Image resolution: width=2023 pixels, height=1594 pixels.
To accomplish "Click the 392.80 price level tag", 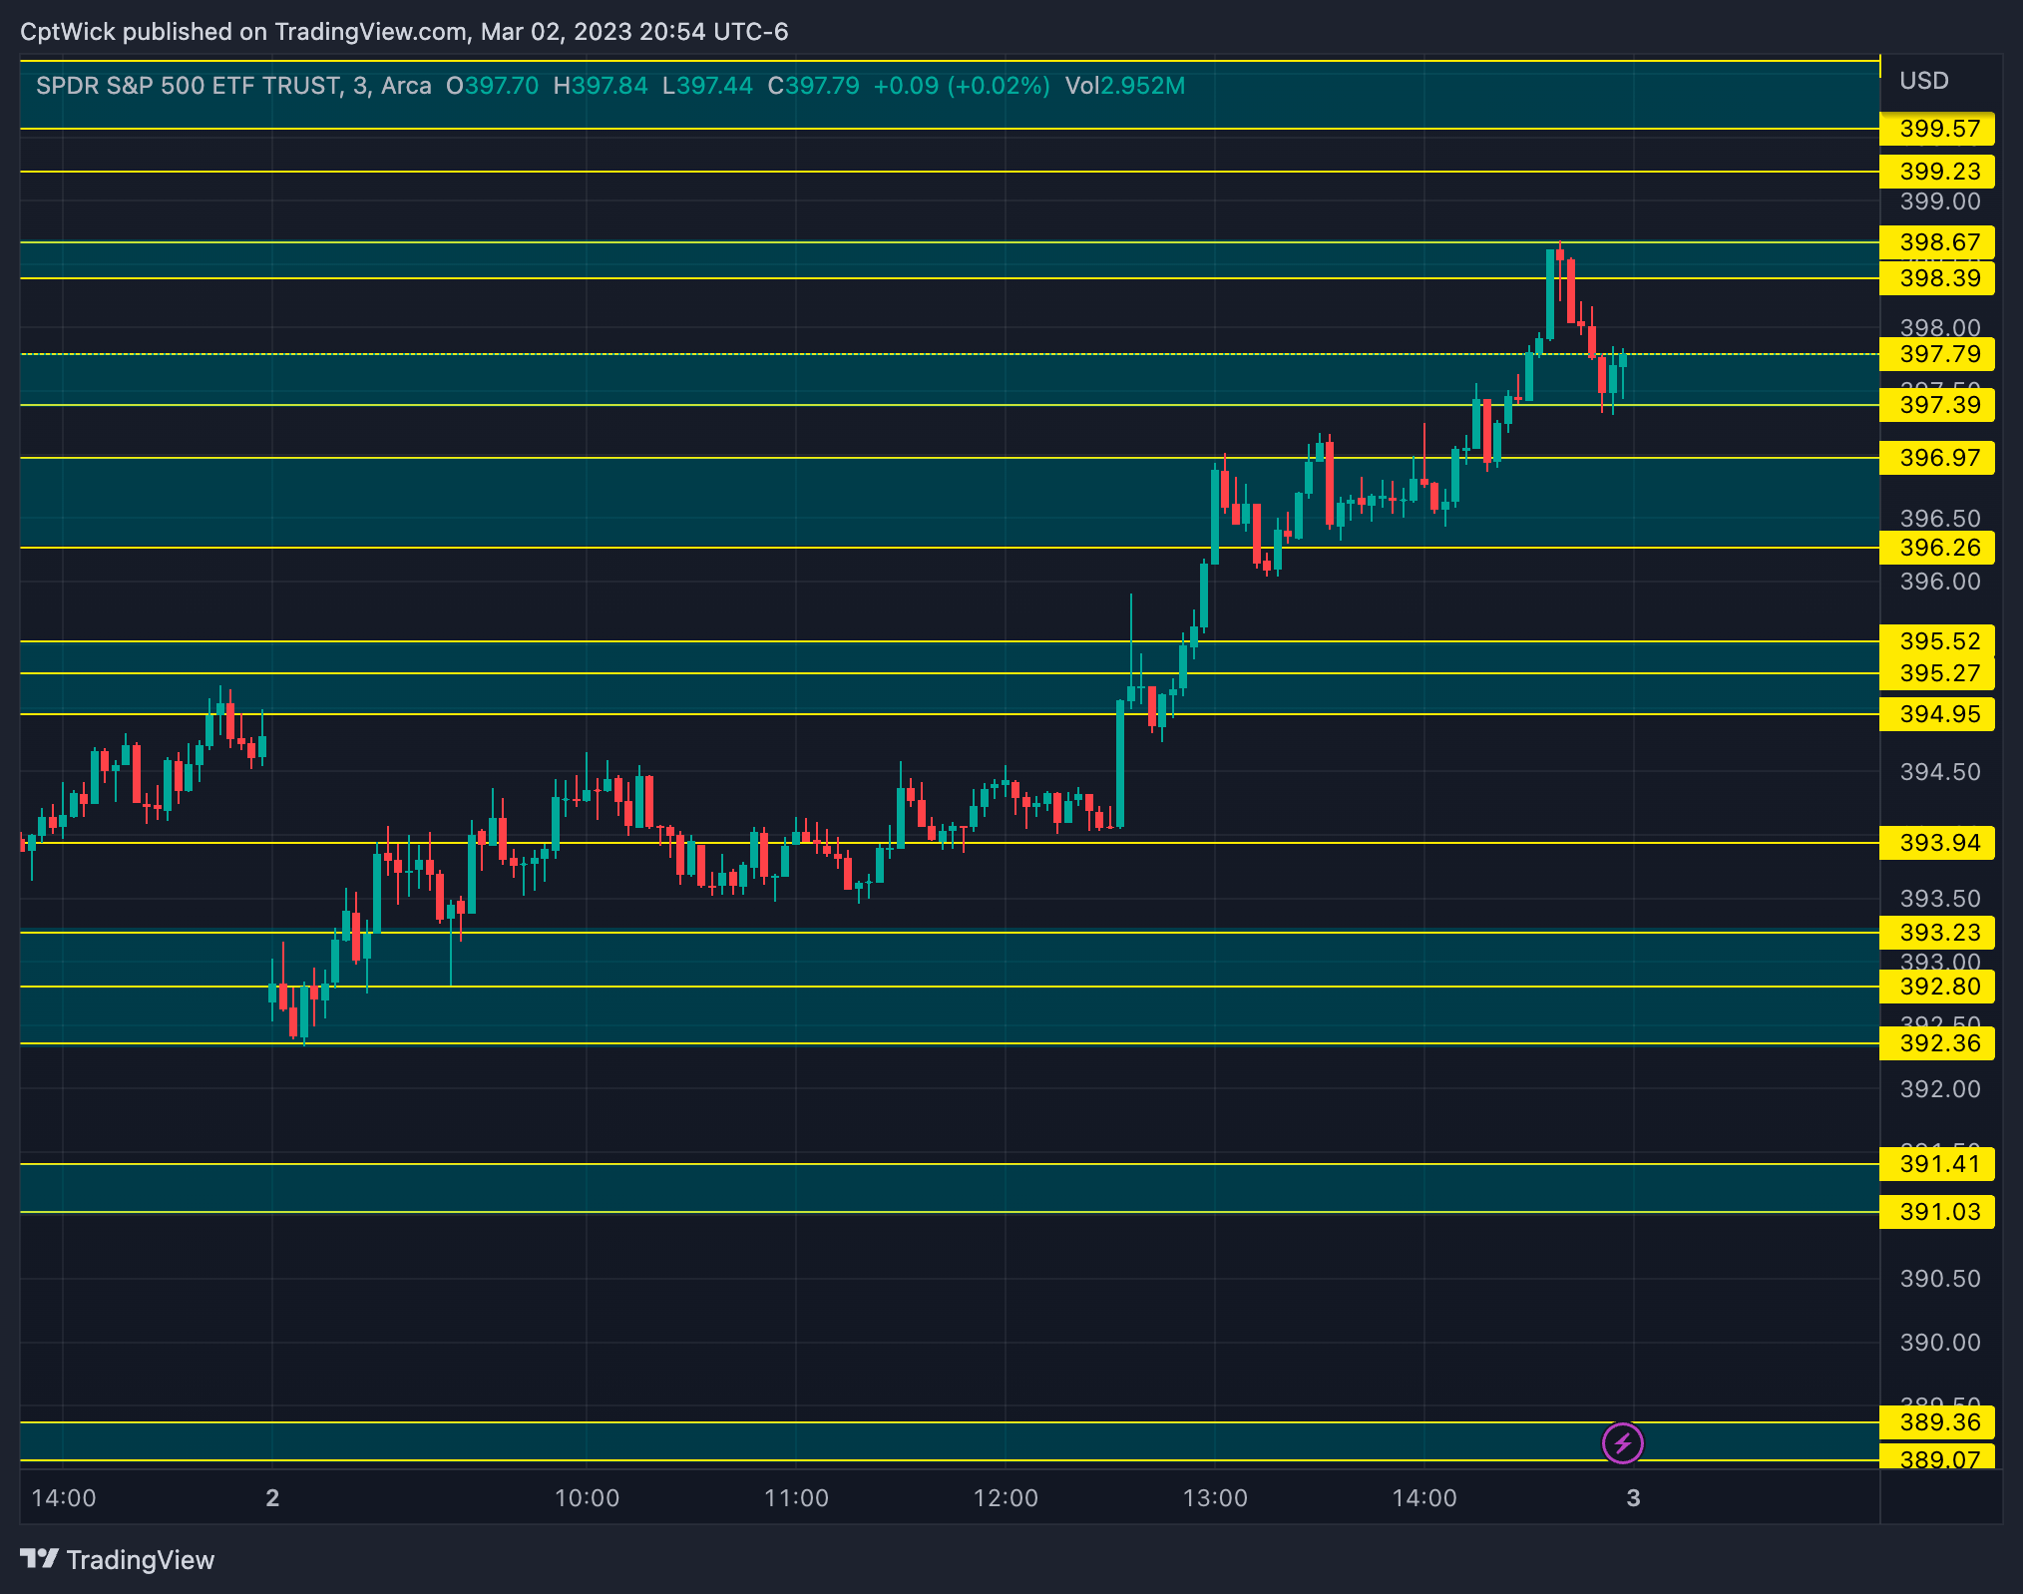I will [1936, 987].
